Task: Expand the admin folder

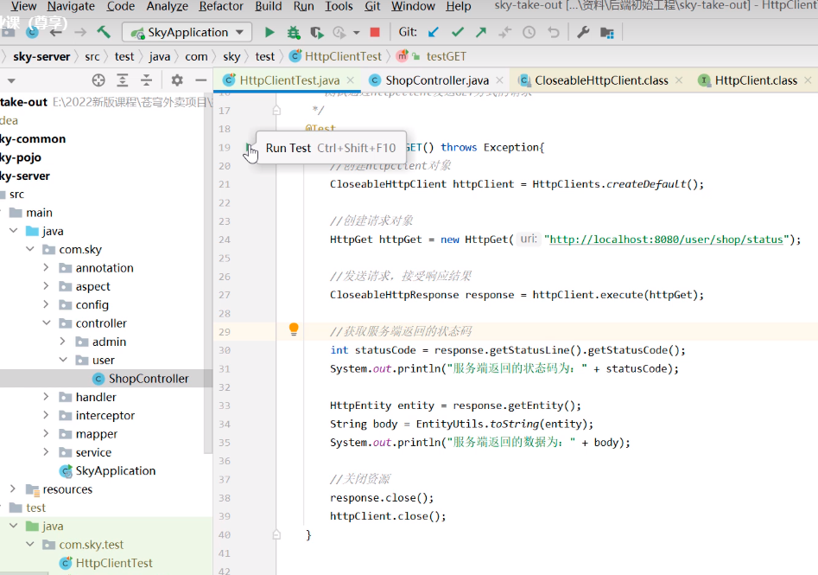Action: [63, 342]
